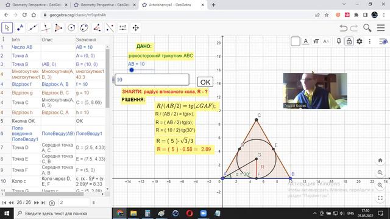
Task: Open the text color A button
Action: (306, 41)
